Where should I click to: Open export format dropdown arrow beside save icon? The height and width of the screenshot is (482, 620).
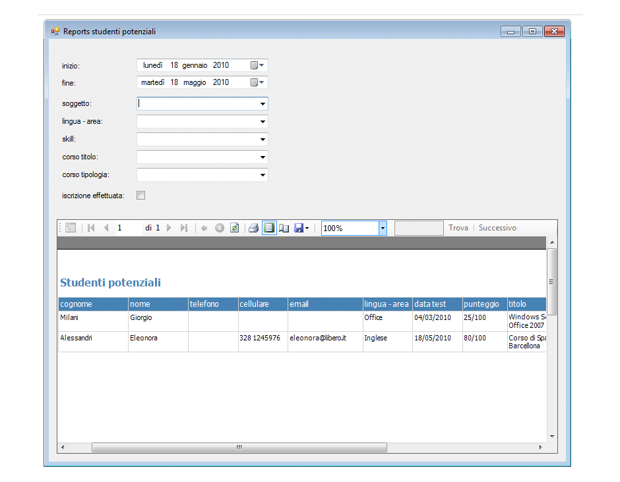[307, 228]
